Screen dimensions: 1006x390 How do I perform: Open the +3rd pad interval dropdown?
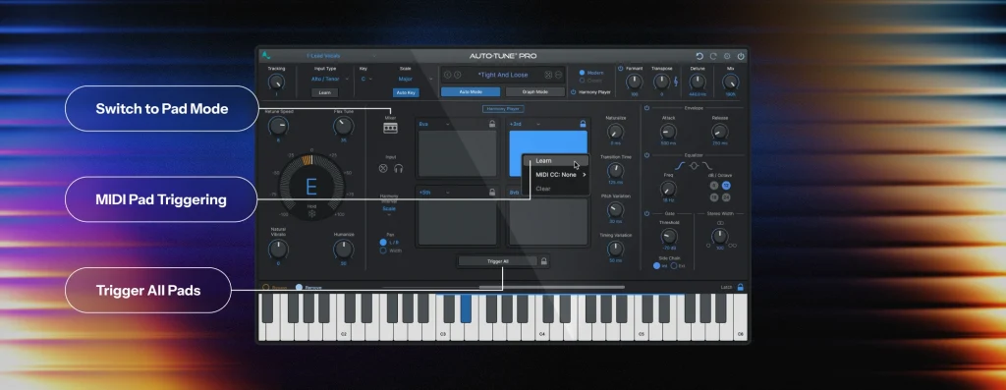pyautogui.click(x=525, y=124)
